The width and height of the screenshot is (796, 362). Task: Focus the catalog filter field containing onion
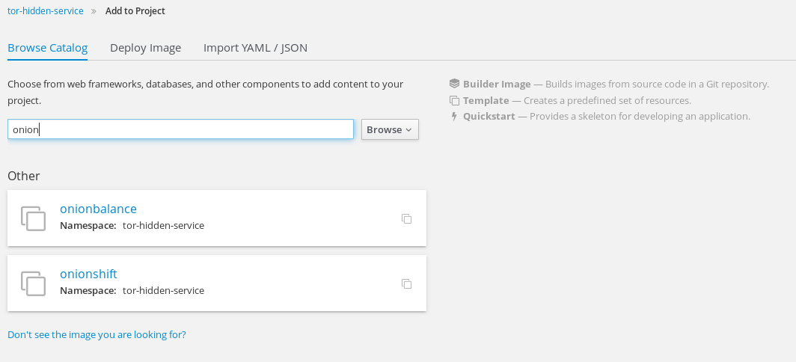point(181,129)
